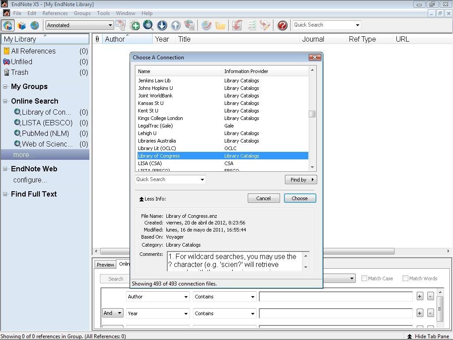Click the Choose button
Screen dimensions: 453x340
coord(300,198)
